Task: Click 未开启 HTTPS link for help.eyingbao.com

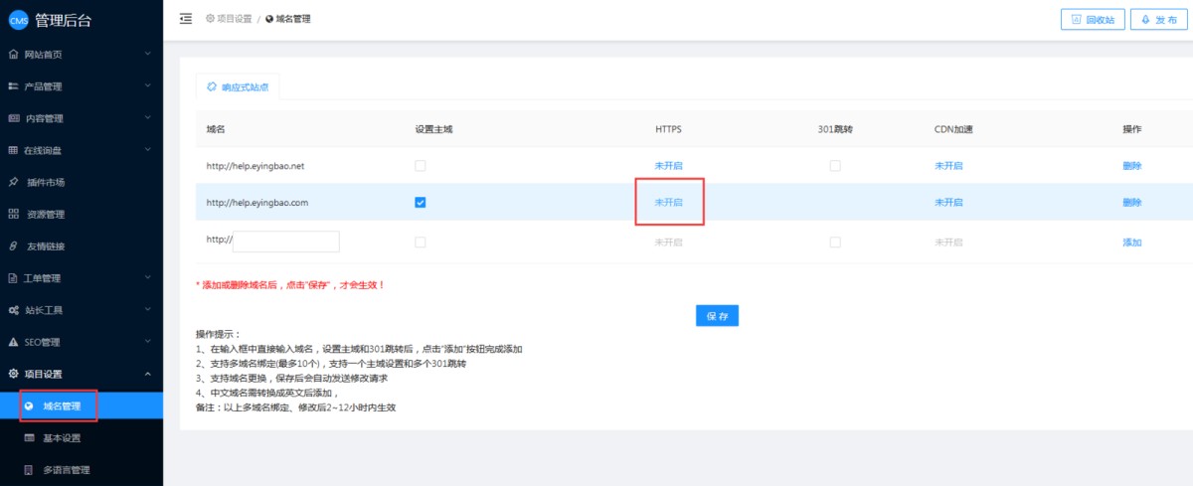Action: [x=668, y=203]
